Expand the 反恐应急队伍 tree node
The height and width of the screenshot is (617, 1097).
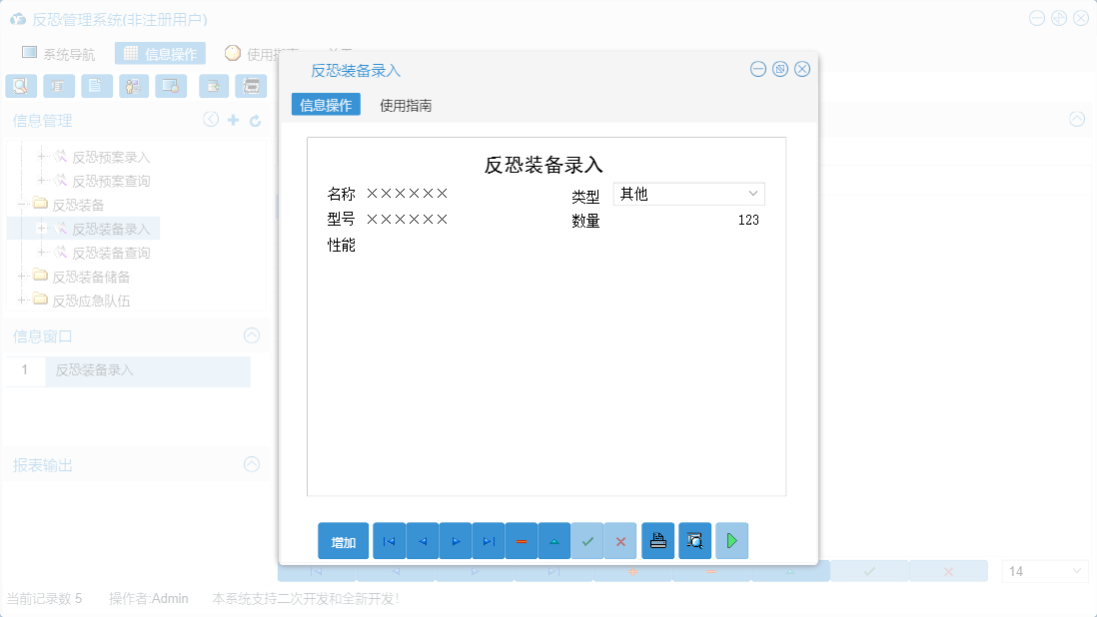pyautogui.click(x=20, y=300)
